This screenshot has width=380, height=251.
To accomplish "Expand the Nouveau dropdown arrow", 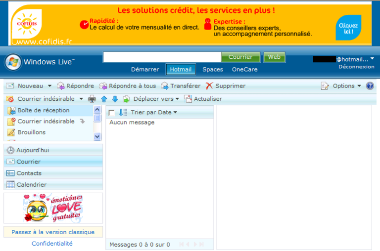I will pos(49,85).
